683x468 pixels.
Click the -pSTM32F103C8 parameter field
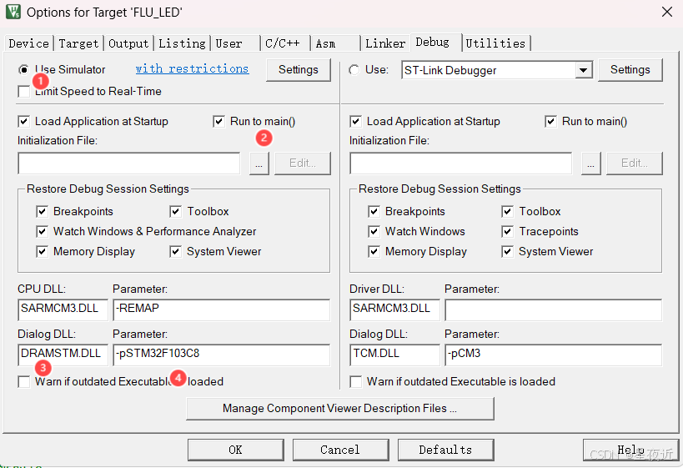point(221,355)
